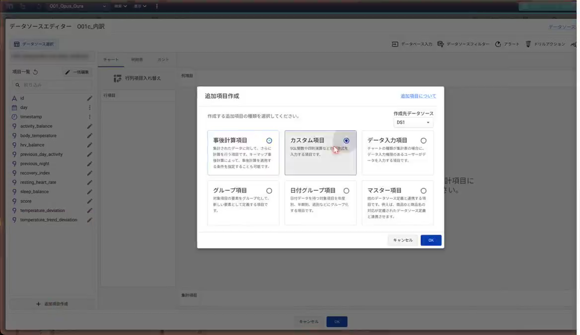
Task: Click the データソース選択 table icon
Action: (17, 44)
